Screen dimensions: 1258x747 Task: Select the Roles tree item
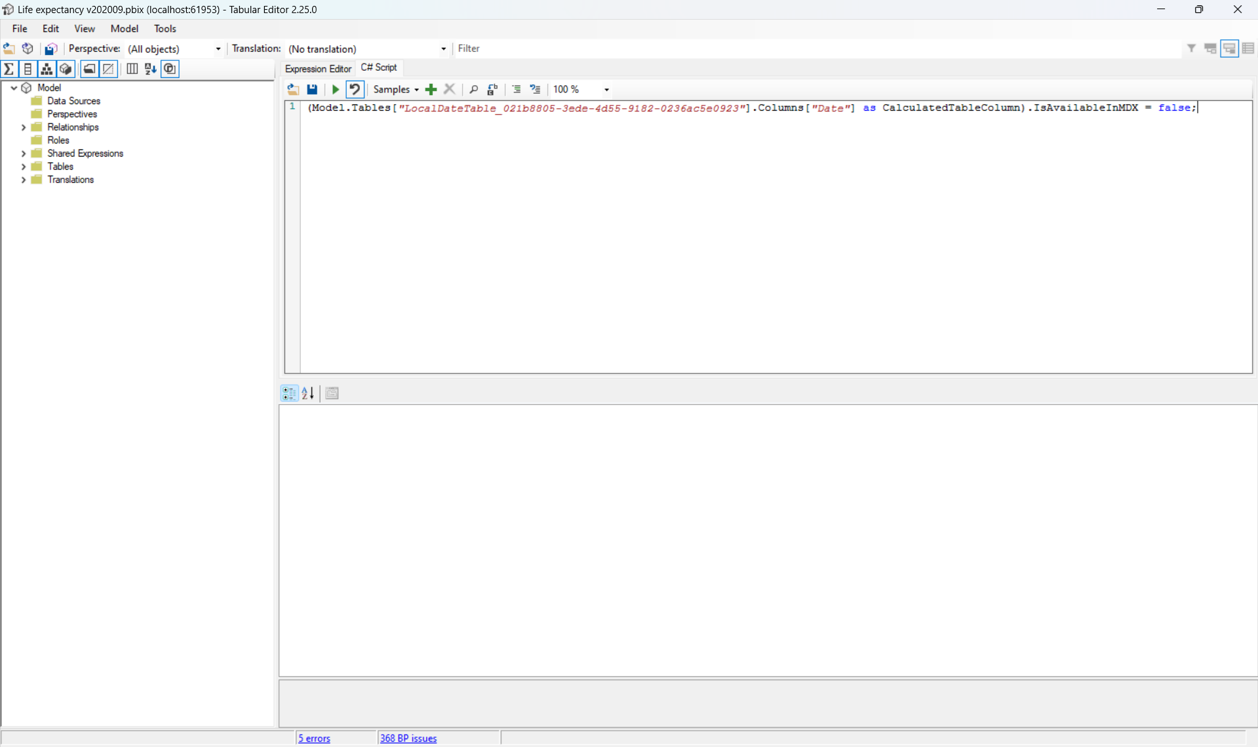(x=58, y=140)
